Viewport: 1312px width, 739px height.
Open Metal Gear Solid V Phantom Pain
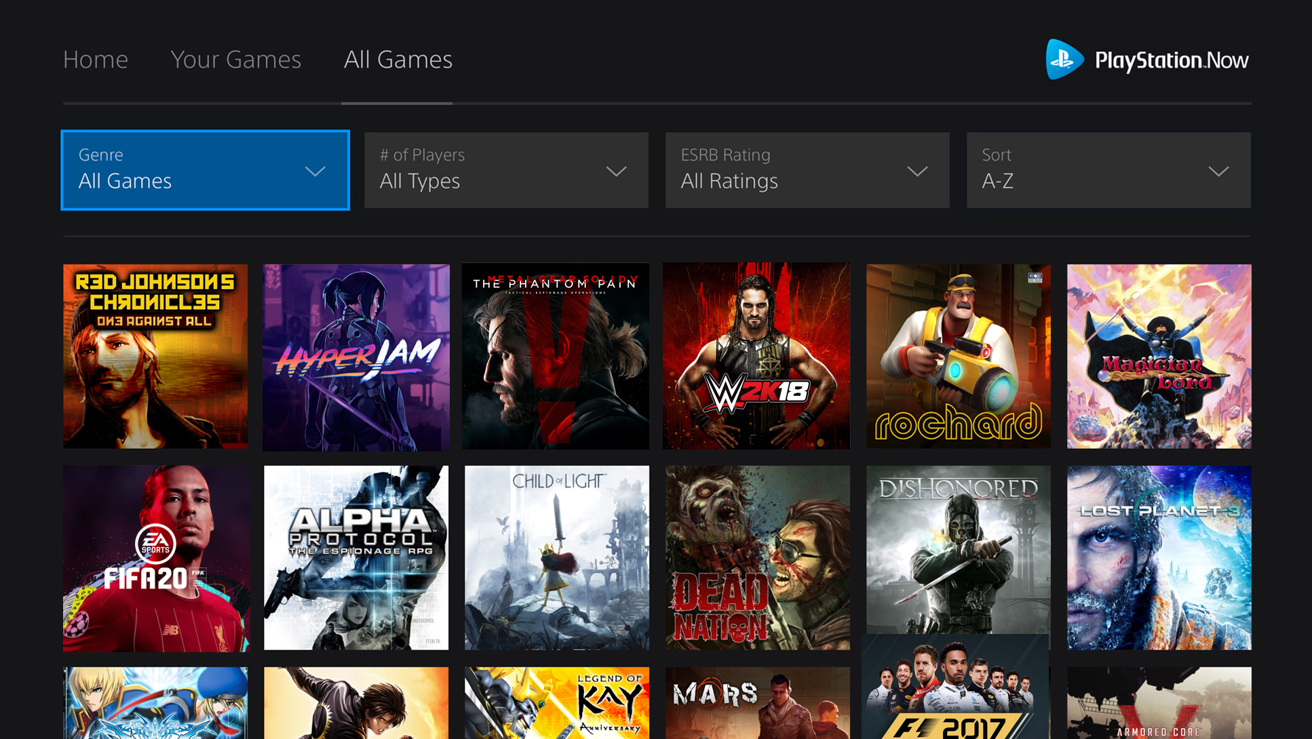pyautogui.click(x=556, y=356)
